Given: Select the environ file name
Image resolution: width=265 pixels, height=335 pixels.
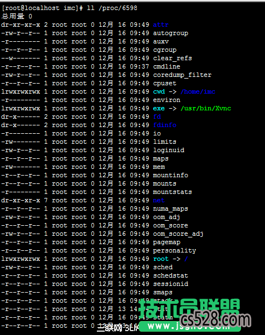Looking at the screenshot, I should [166, 100].
